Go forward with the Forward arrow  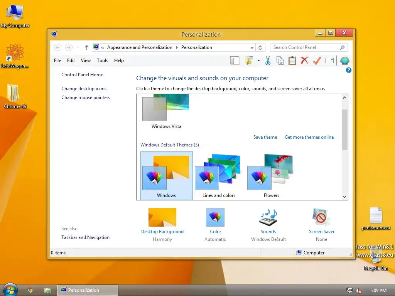click(x=69, y=47)
